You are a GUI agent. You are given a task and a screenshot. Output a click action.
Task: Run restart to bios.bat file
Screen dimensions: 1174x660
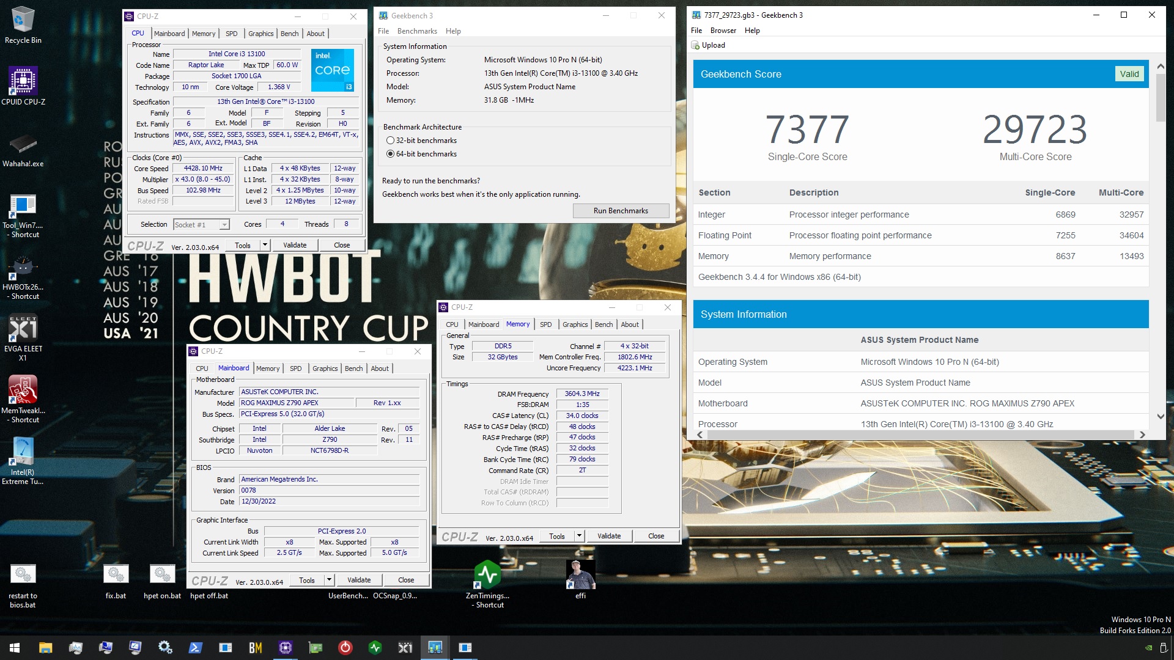click(x=23, y=585)
